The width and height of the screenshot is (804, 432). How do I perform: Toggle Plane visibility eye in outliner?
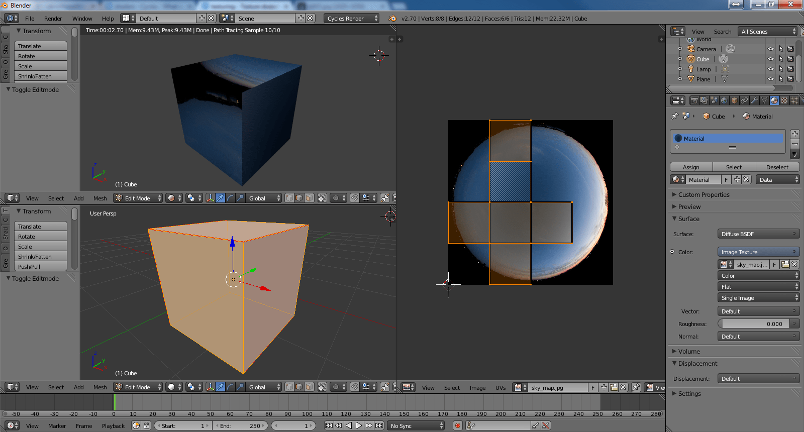click(x=771, y=79)
